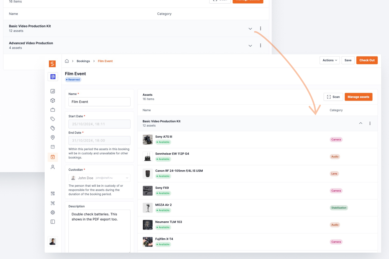389x259 pixels.
Task: Open the Actions dropdown
Action: [329, 60]
